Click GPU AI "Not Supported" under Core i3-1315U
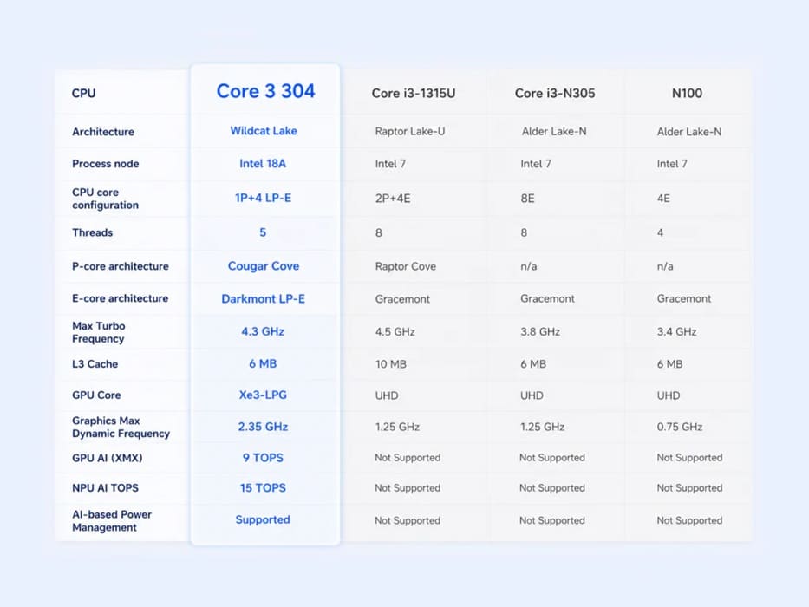Screen dimensions: 809x607 (x=408, y=458)
